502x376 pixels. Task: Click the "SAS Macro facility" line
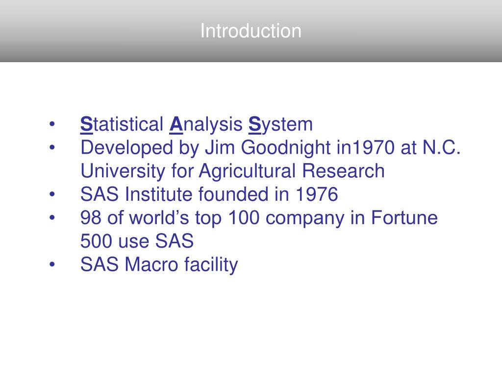pos(159,265)
